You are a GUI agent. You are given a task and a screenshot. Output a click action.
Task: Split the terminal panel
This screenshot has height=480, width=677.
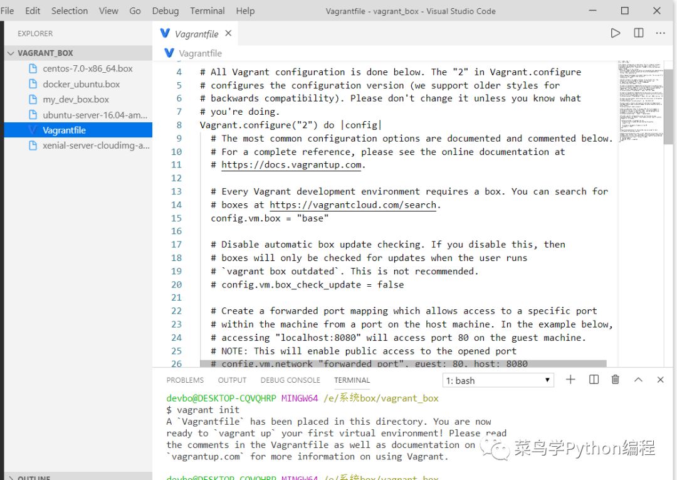point(594,380)
